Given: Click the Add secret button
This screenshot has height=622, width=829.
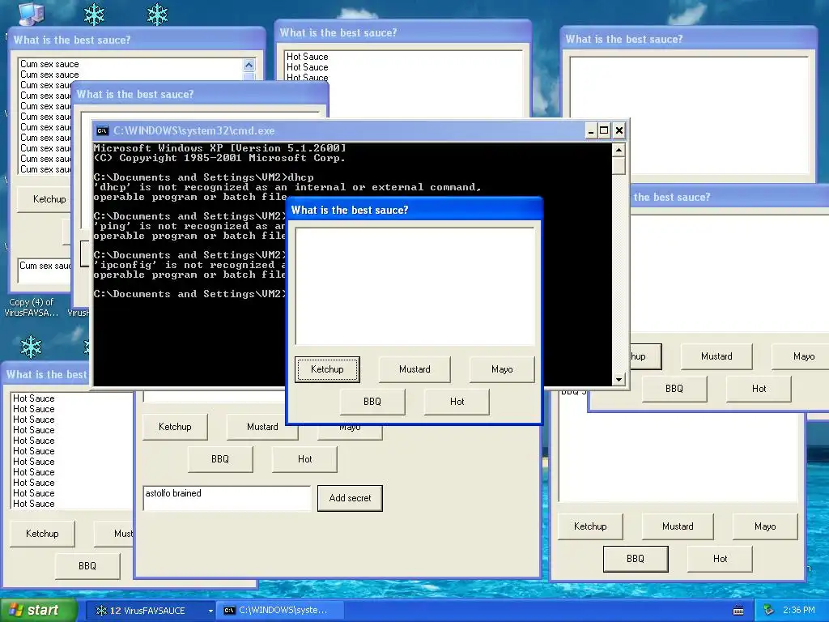Looking at the screenshot, I should [350, 498].
